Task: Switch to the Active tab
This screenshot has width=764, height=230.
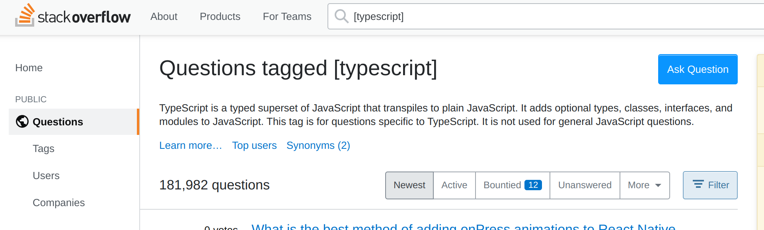Action: pyautogui.click(x=454, y=185)
